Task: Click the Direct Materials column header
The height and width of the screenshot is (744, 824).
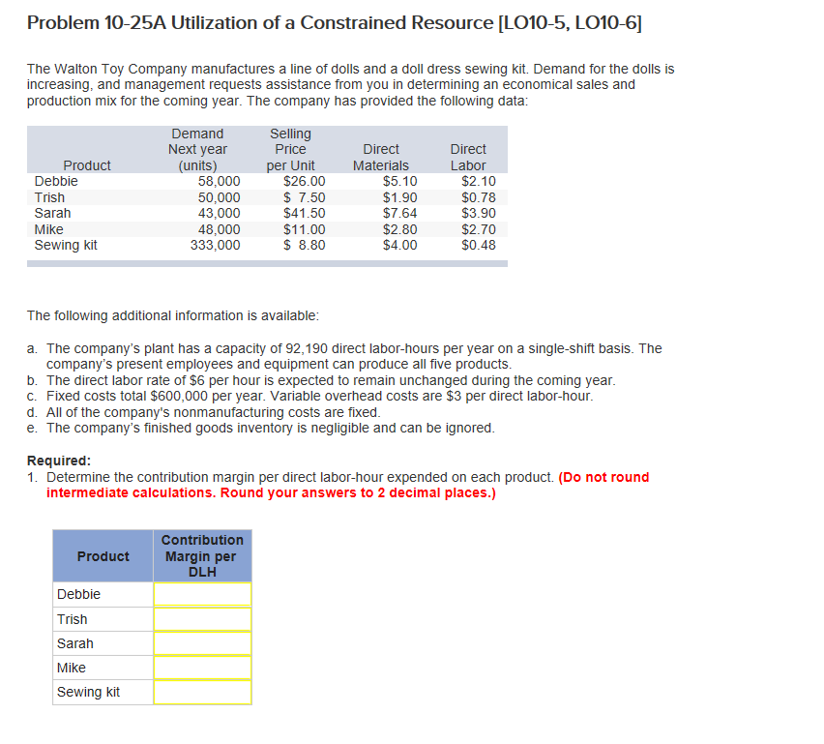Action: tap(381, 157)
